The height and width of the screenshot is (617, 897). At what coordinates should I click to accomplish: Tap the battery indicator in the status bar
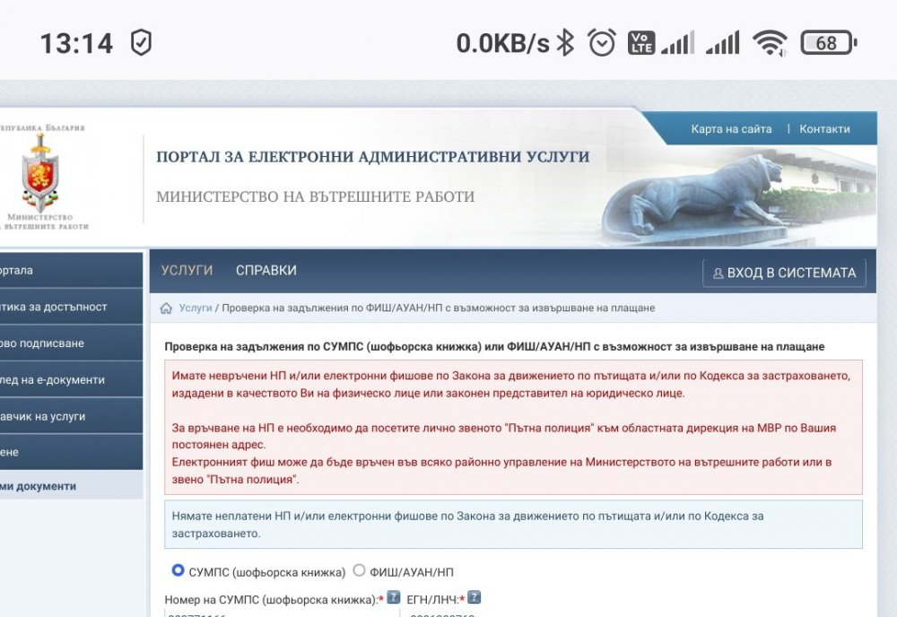pyautogui.click(x=828, y=43)
